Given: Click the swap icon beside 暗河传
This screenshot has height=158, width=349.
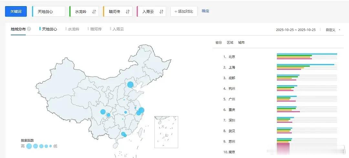Looking at the screenshot, I should 128,12.
